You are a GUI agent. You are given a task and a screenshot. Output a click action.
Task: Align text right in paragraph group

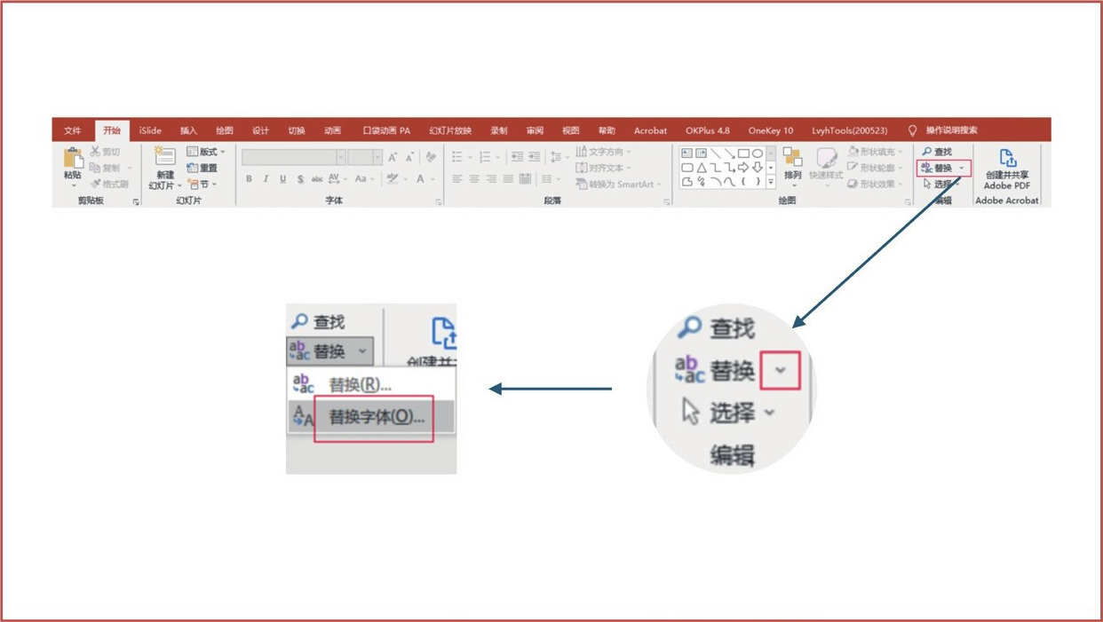coord(490,179)
